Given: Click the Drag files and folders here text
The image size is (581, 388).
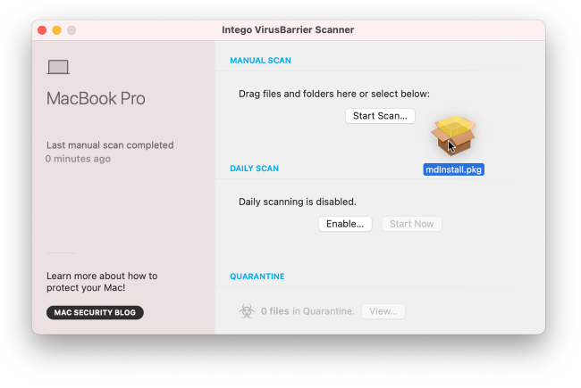Looking at the screenshot, I should (x=334, y=94).
